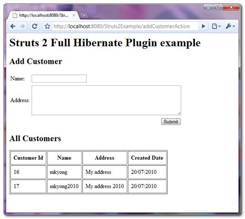Reload the page with the refresh icon
The width and height of the screenshot is (245, 219).
(35, 26)
